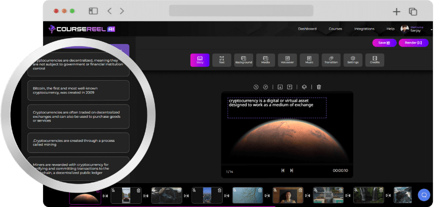This screenshot has height=207, width=434.
Task: Select story card 'Cryptocurrencies are often traded on decentralized'
Action: click(79, 117)
